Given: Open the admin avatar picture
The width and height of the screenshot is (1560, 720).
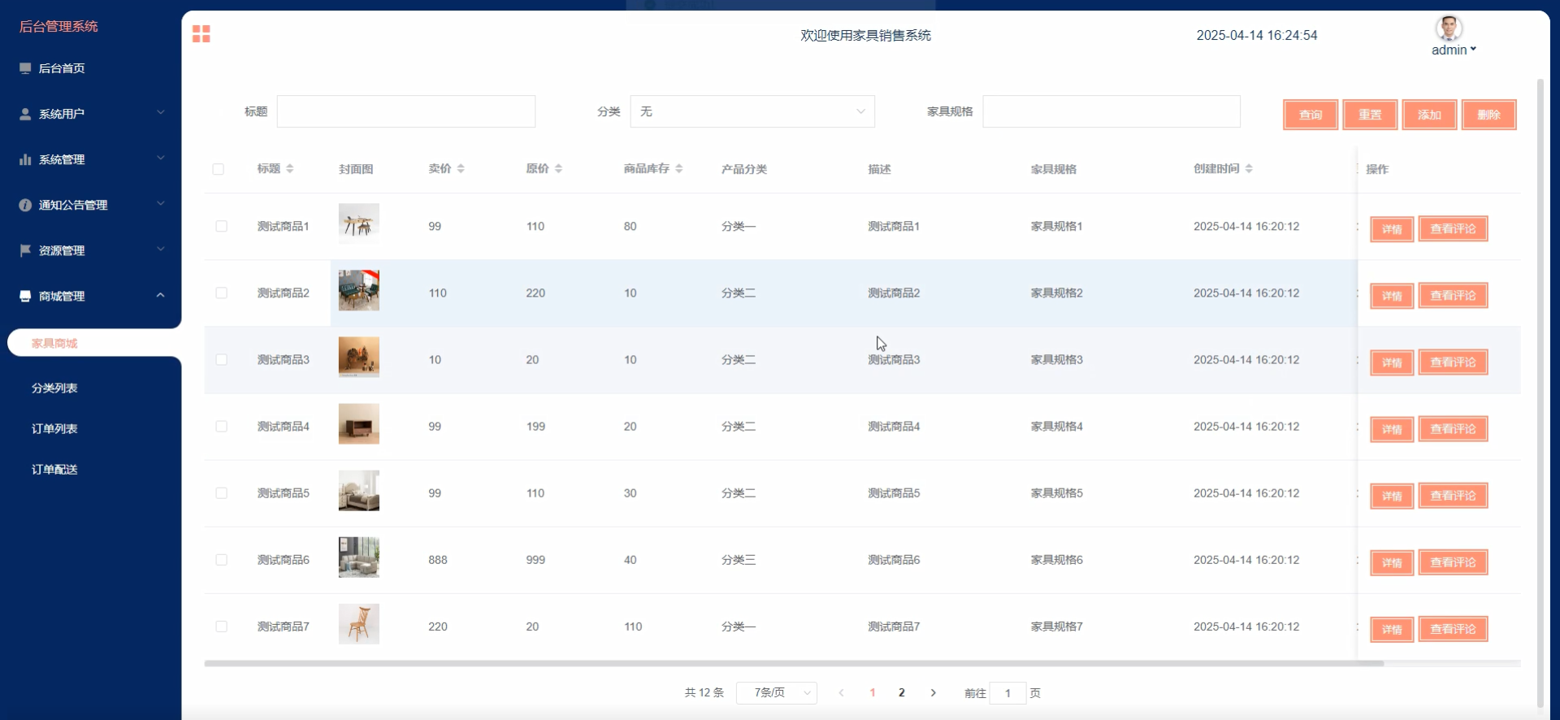Looking at the screenshot, I should [x=1449, y=28].
